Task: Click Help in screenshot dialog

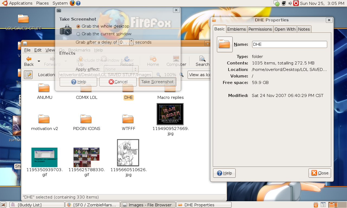Action: point(78,82)
